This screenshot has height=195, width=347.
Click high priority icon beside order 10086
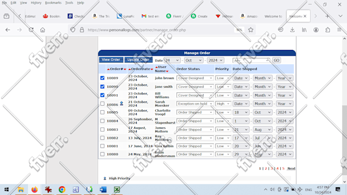(x=121, y=103)
